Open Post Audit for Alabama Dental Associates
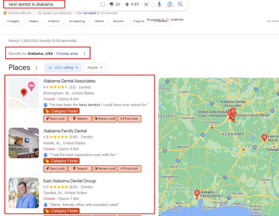The height and width of the screenshot is (216, 279). (x=129, y=119)
